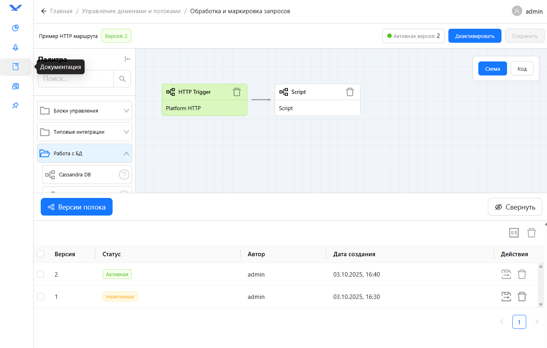Delete the HTTP Trigger block
This screenshot has width=547, height=348.
pos(237,92)
